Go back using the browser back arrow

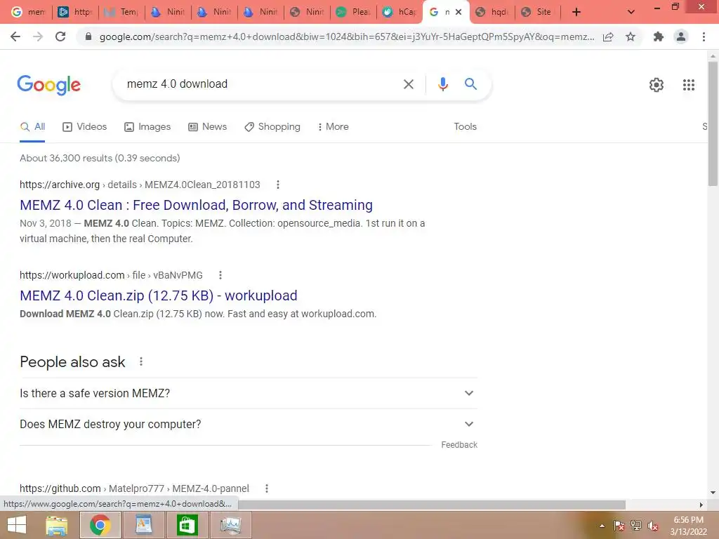click(x=15, y=36)
